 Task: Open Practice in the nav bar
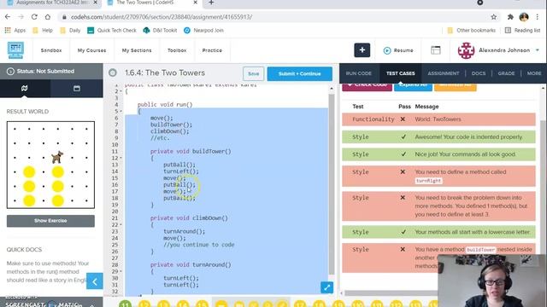pos(212,50)
